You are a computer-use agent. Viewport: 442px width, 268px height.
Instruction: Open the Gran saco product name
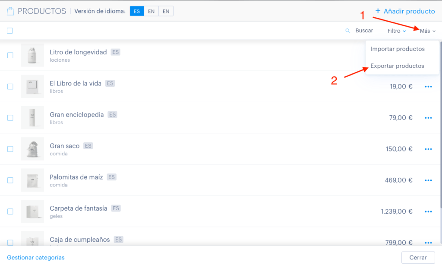pos(65,146)
